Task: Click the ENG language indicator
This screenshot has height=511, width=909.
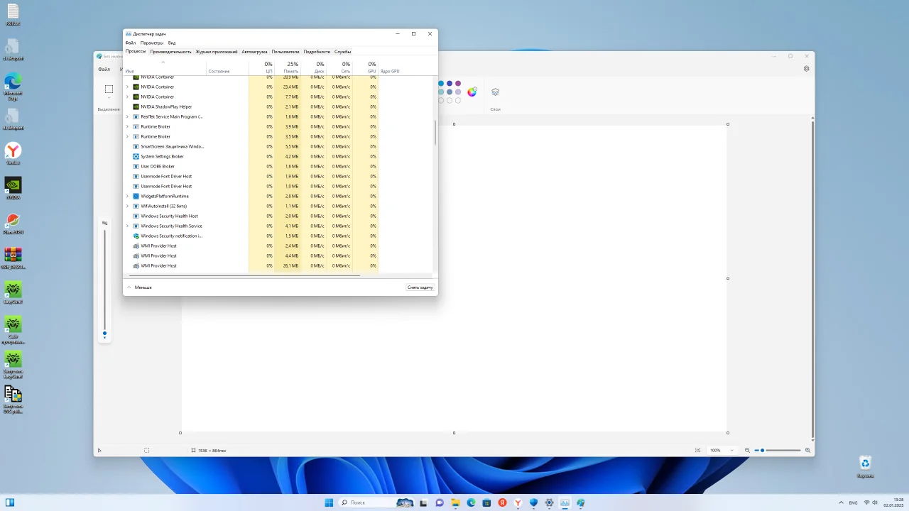Action: pyautogui.click(x=853, y=502)
